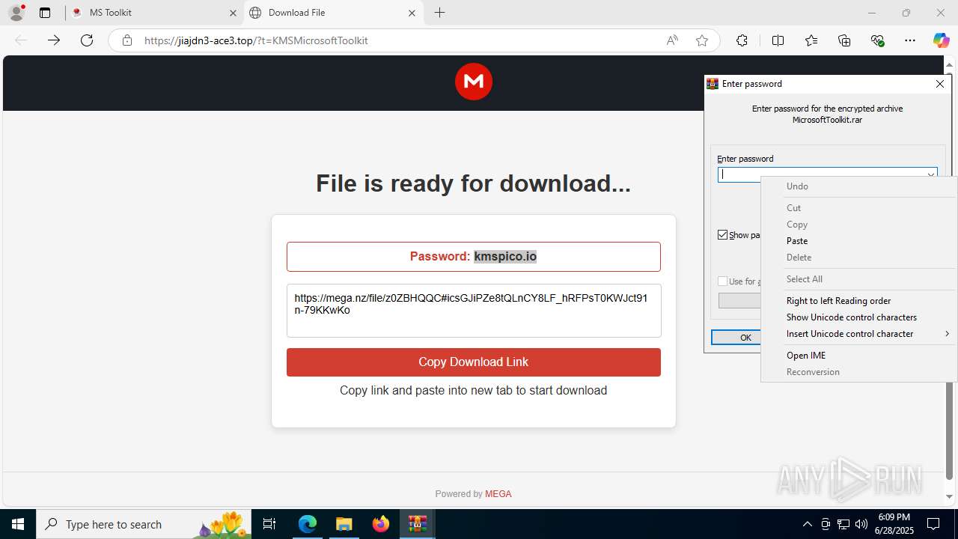Open Microsoft Edge from the taskbar
Image resolution: width=958 pixels, height=539 pixels.
308,524
